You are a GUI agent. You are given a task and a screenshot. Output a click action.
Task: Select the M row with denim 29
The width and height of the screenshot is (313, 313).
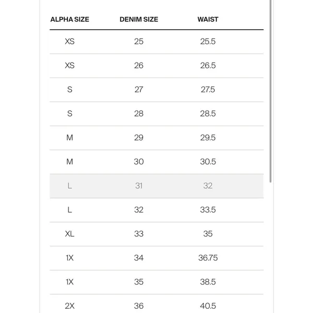[x=156, y=138]
